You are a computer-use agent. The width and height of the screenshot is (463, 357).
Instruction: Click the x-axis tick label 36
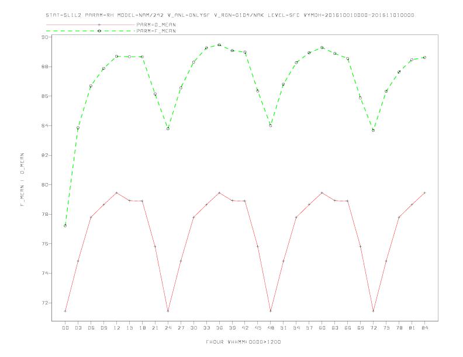(x=219, y=328)
